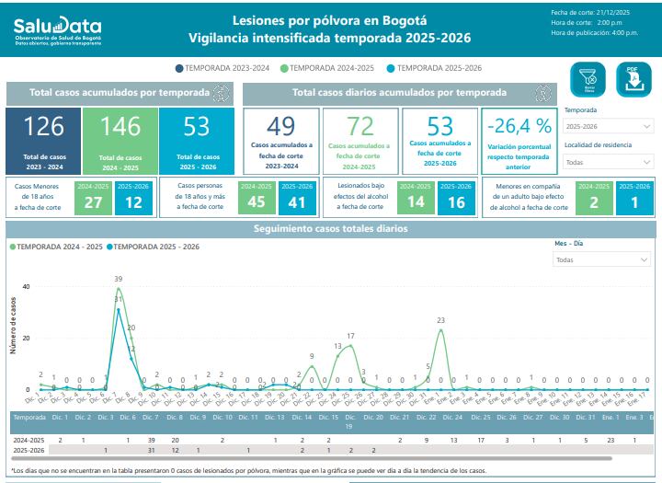This screenshot has height=483, width=662.
Task: Click the dark blue TEMPORADA 2023-2024 legend dot
Action: (178, 68)
